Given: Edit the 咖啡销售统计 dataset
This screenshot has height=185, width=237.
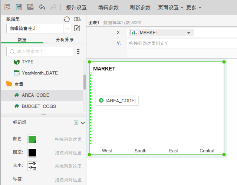Looking at the screenshot, I should coord(77,28).
